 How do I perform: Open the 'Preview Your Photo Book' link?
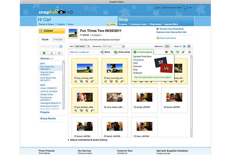pyautogui.click(x=172, y=29)
